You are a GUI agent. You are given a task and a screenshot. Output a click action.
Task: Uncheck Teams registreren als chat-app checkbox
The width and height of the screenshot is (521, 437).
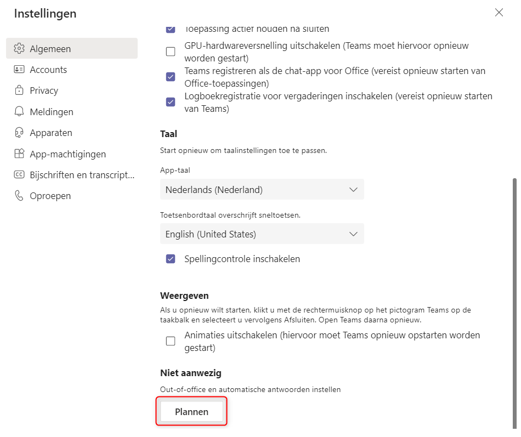171,77
